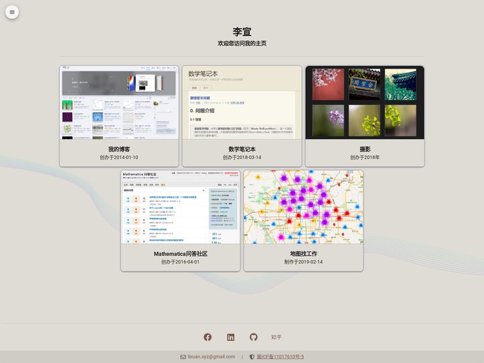
Task: Click the envelope icon beside the email
Action: 183,357
